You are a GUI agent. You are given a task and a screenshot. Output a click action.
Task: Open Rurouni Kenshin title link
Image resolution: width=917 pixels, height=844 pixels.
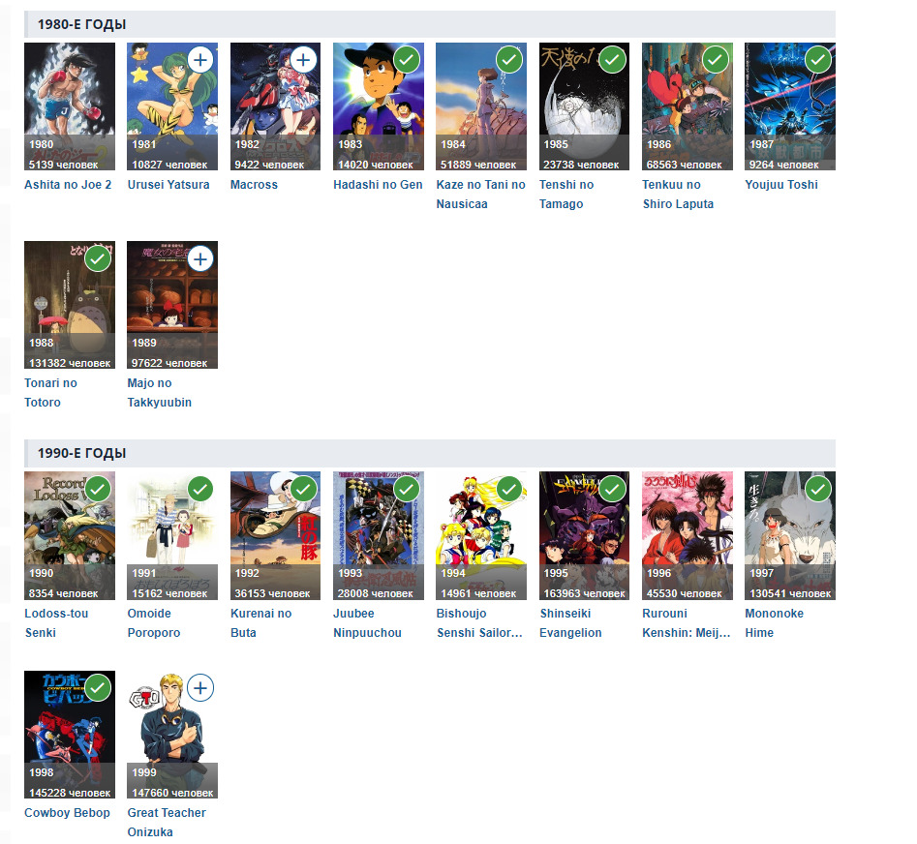tap(687, 623)
